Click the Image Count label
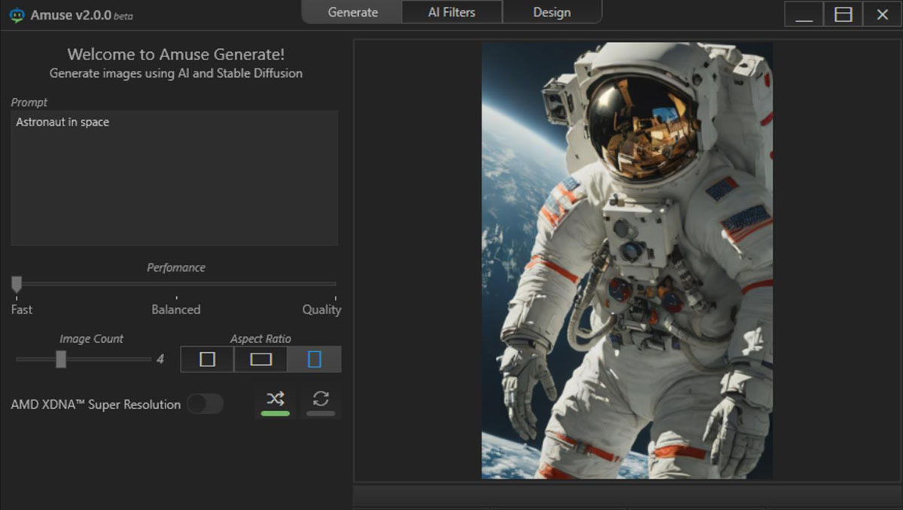The image size is (903, 510). [x=92, y=338]
